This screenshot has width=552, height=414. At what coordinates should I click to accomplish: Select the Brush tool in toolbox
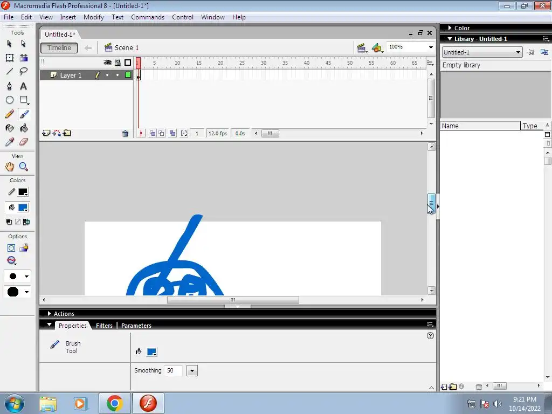[x=24, y=114]
